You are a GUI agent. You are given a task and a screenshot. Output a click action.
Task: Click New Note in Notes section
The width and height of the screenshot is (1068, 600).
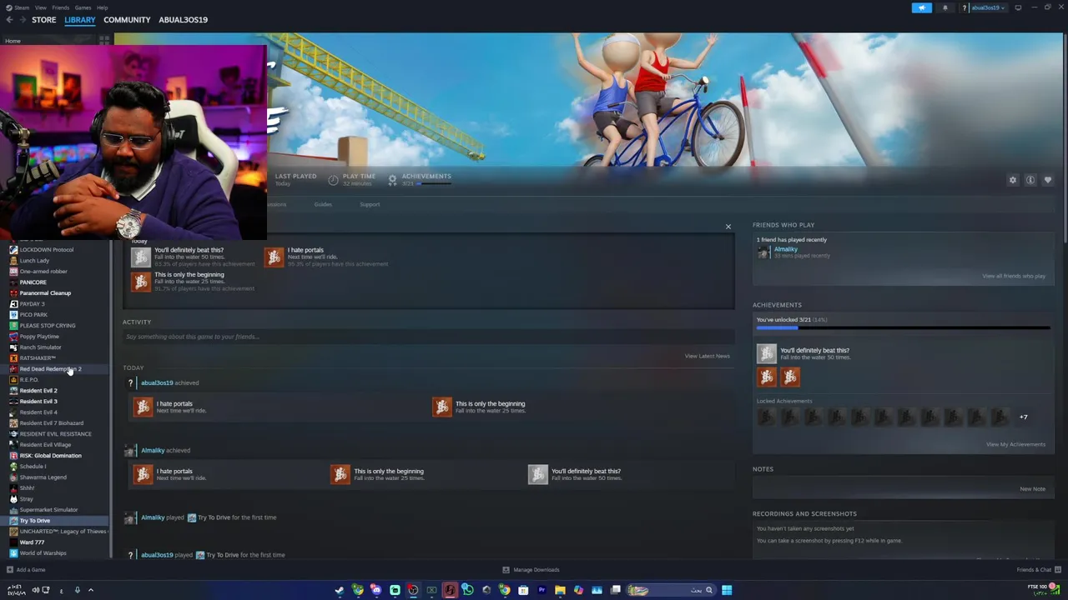(1032, 489)
